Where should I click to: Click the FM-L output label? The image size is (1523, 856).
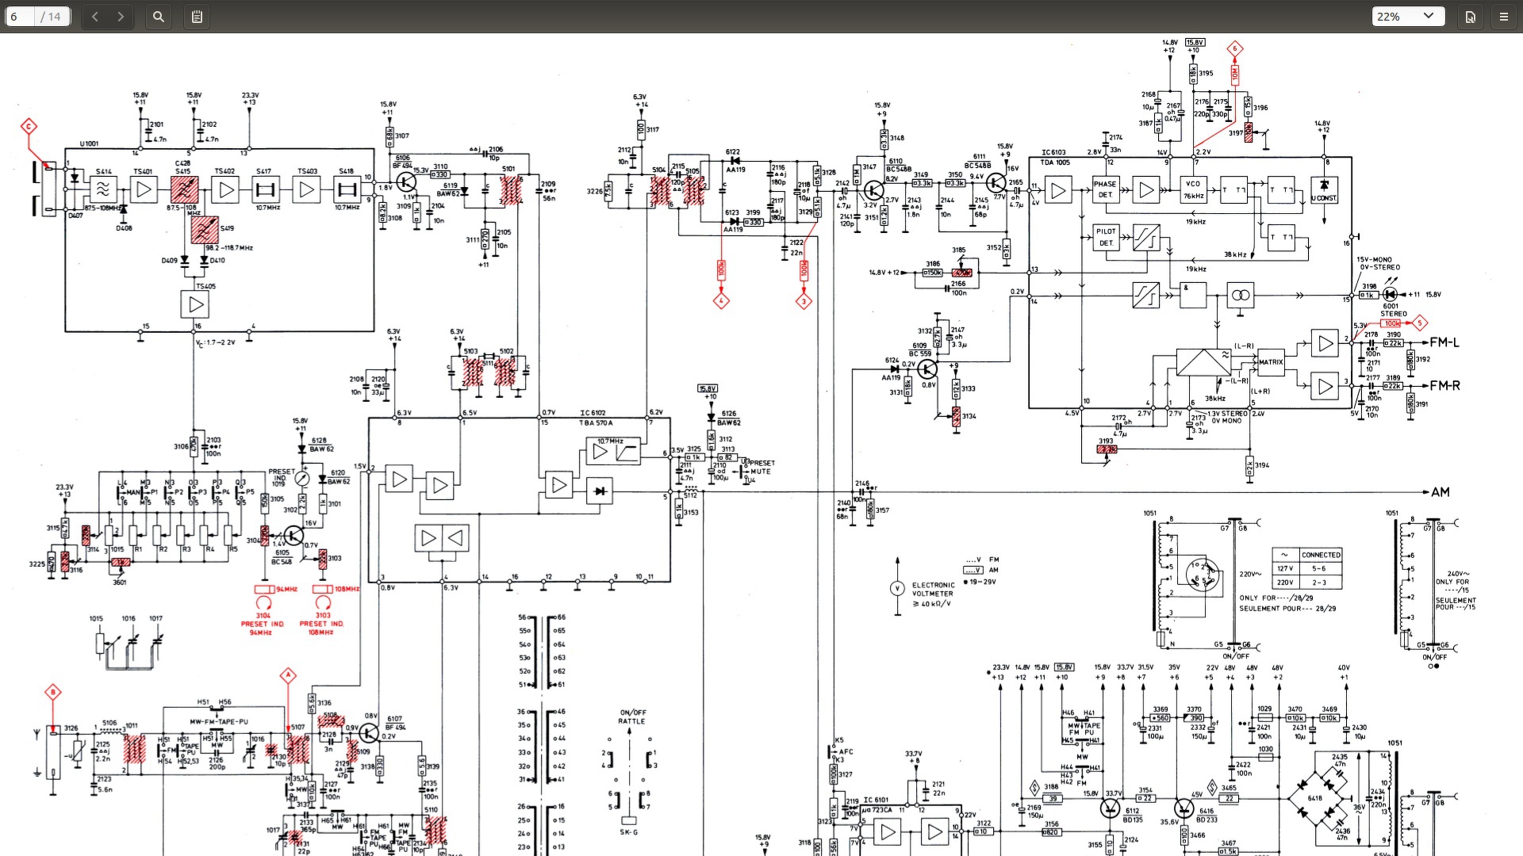click(1444, 342)
